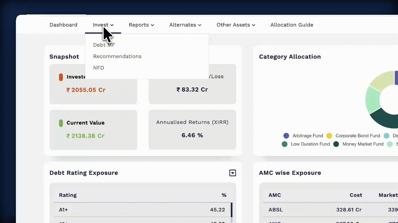The width and height of the screenshot is (398, 223).
Task: Click the Cost column header
Action: 356,195
